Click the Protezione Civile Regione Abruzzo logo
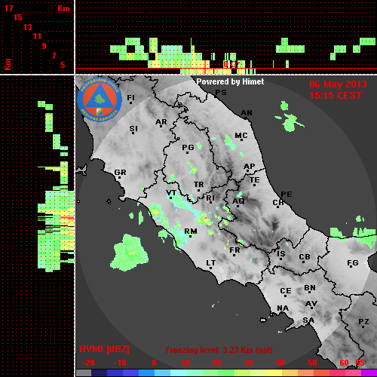Screen dimensions: 377x377 [100, 100]
